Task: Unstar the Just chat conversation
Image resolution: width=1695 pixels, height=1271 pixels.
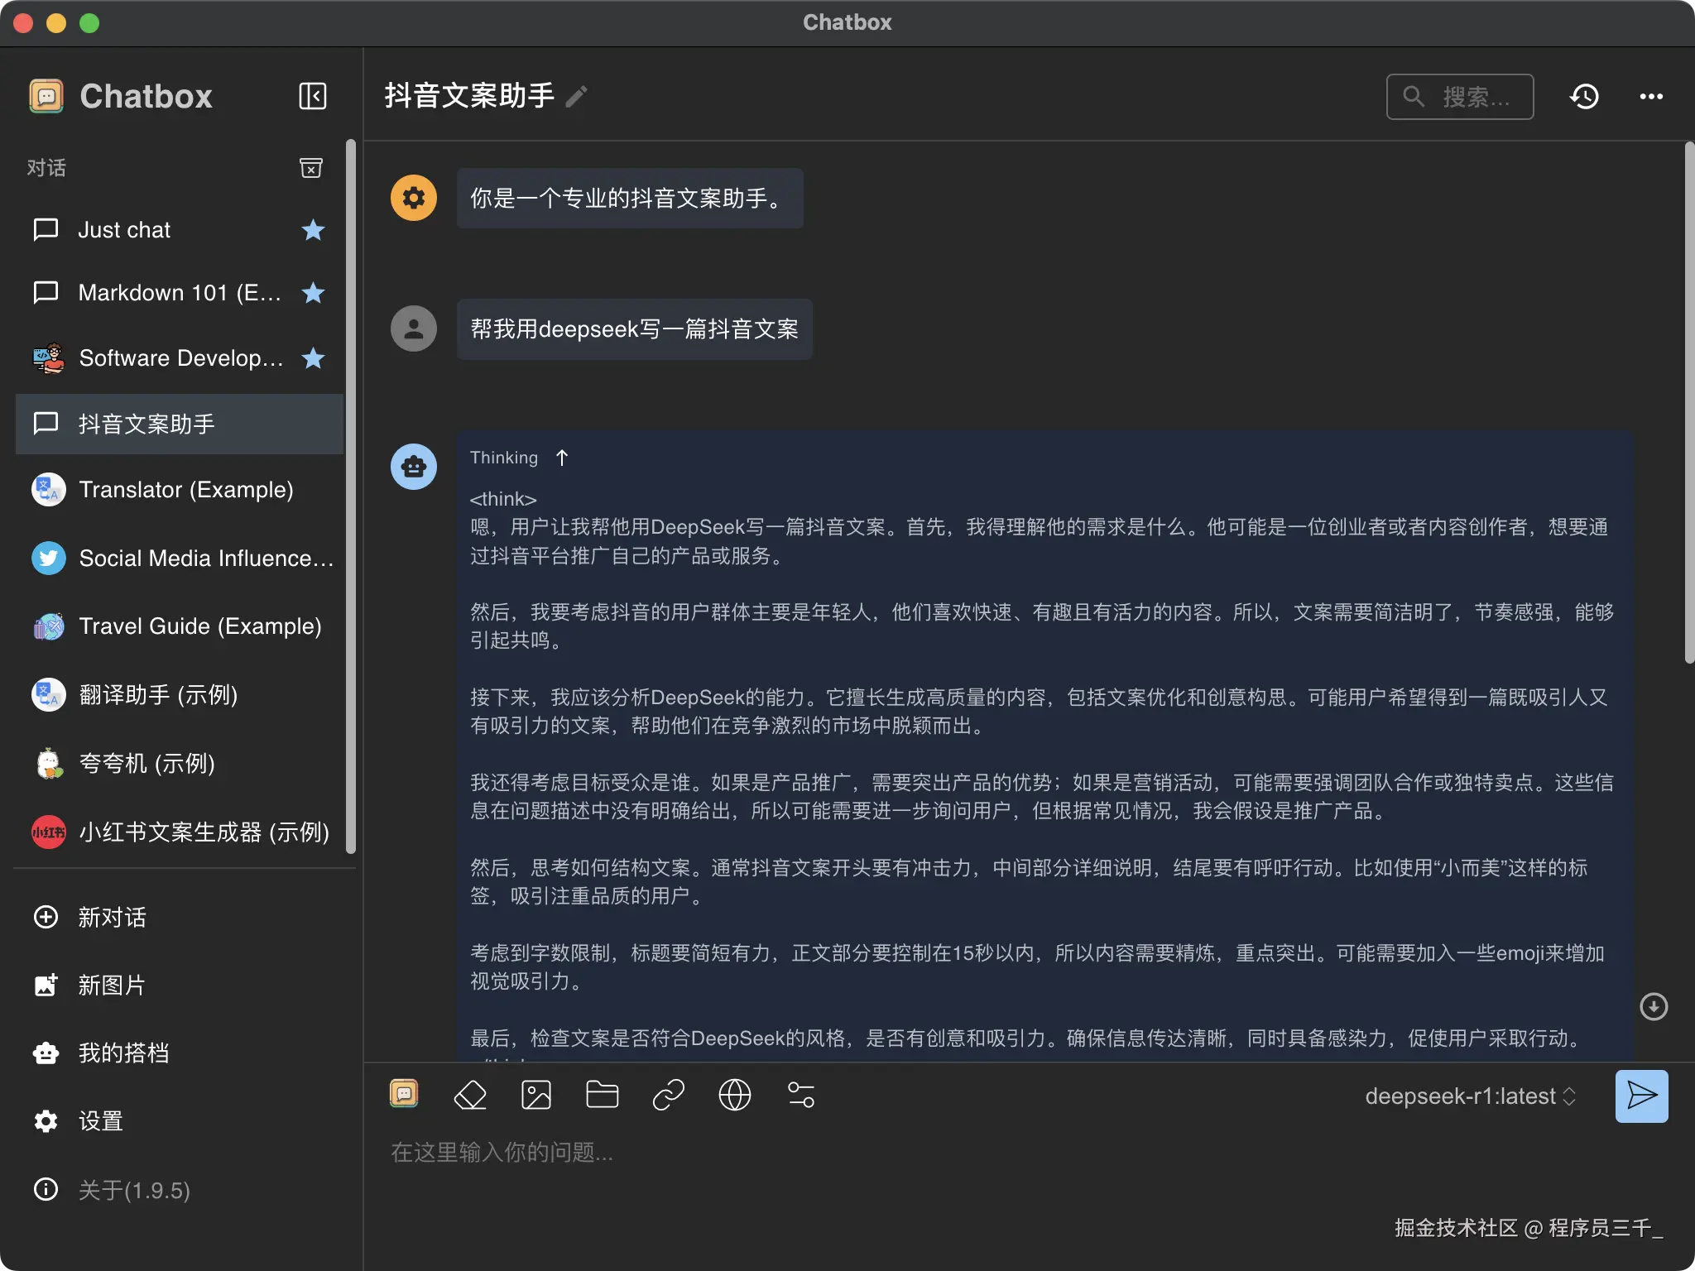Action: (313, 229)
